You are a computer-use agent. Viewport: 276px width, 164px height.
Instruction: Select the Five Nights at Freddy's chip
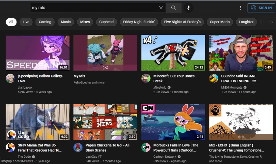pyautogui.click(x=182, y=22)
